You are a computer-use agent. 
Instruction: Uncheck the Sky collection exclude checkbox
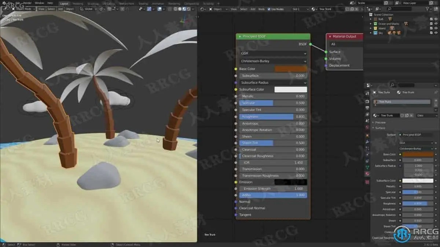pyautogui.click(x=431, y=33)
